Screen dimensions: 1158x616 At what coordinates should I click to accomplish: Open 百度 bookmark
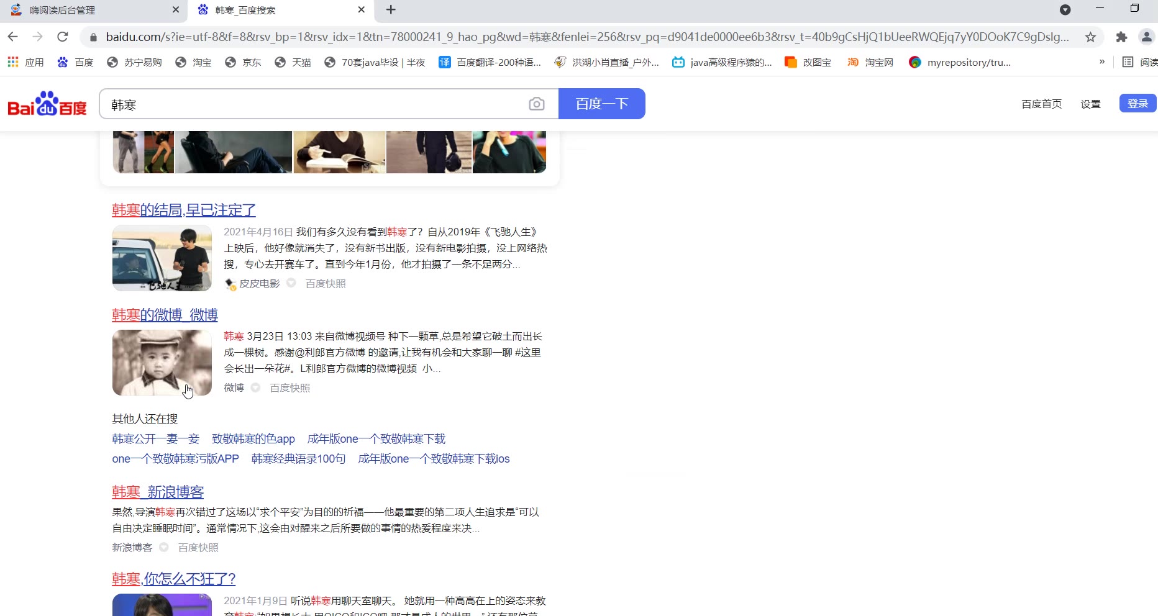pos(75,62)
